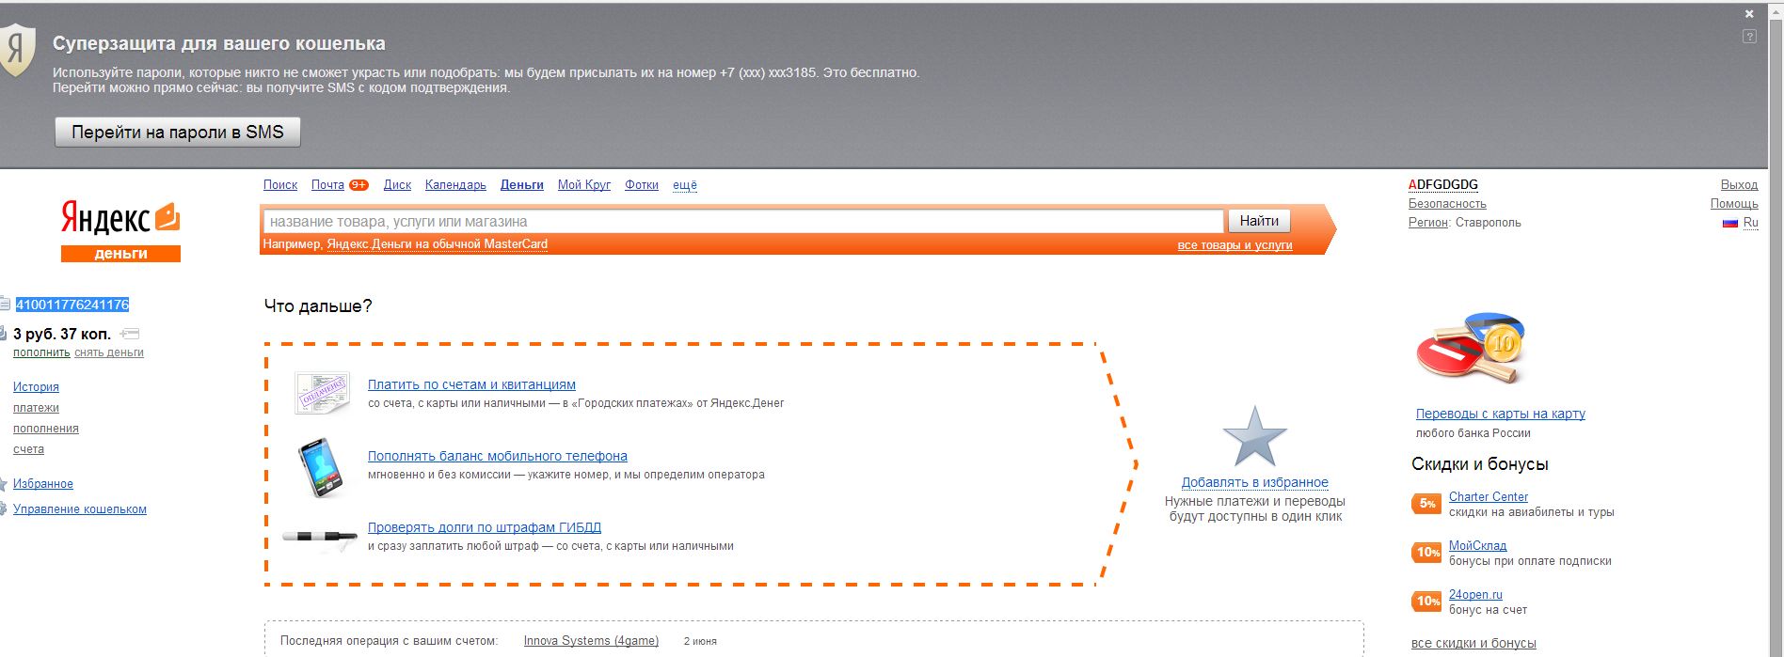Click the 10% badge next to МойСклад

1426,553
